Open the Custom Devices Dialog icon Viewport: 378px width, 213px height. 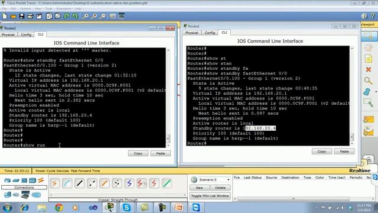click(x=121, y=16)
